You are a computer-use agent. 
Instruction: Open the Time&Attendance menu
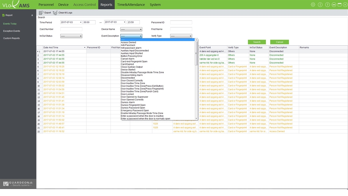pyautogui.click(x=131, y=5)
